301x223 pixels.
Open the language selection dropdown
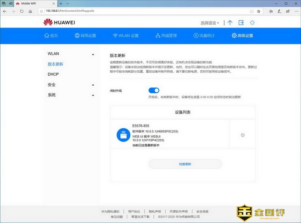click(210, 23)
